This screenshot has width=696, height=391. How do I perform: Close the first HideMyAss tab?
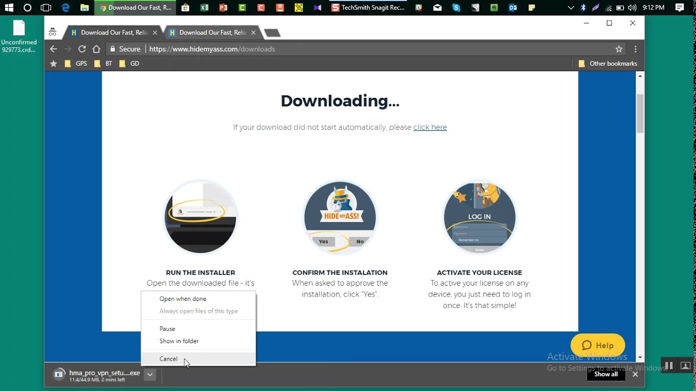tap(154, 33)
